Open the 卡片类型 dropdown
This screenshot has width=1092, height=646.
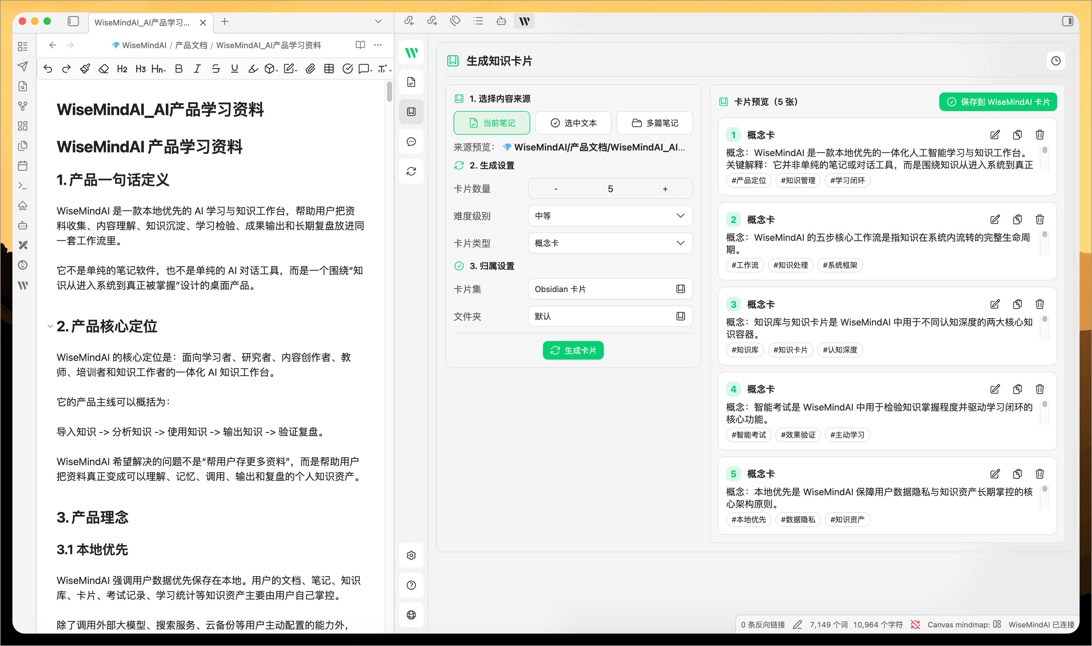610,243
